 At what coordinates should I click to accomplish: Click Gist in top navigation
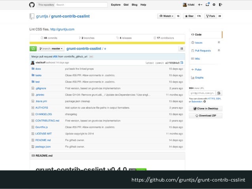[126, 5]
